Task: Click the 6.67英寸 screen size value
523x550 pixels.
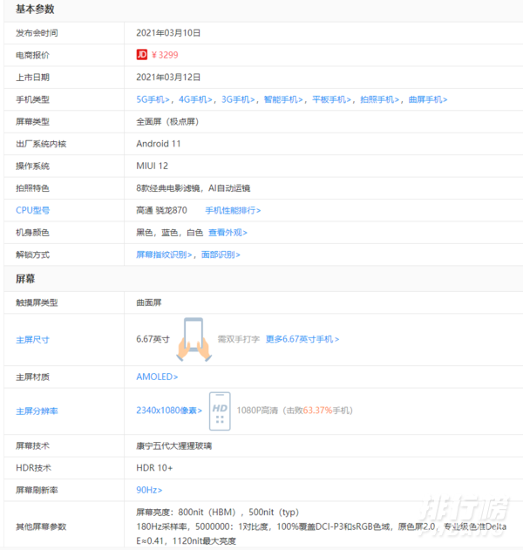Action: (153, 339)
